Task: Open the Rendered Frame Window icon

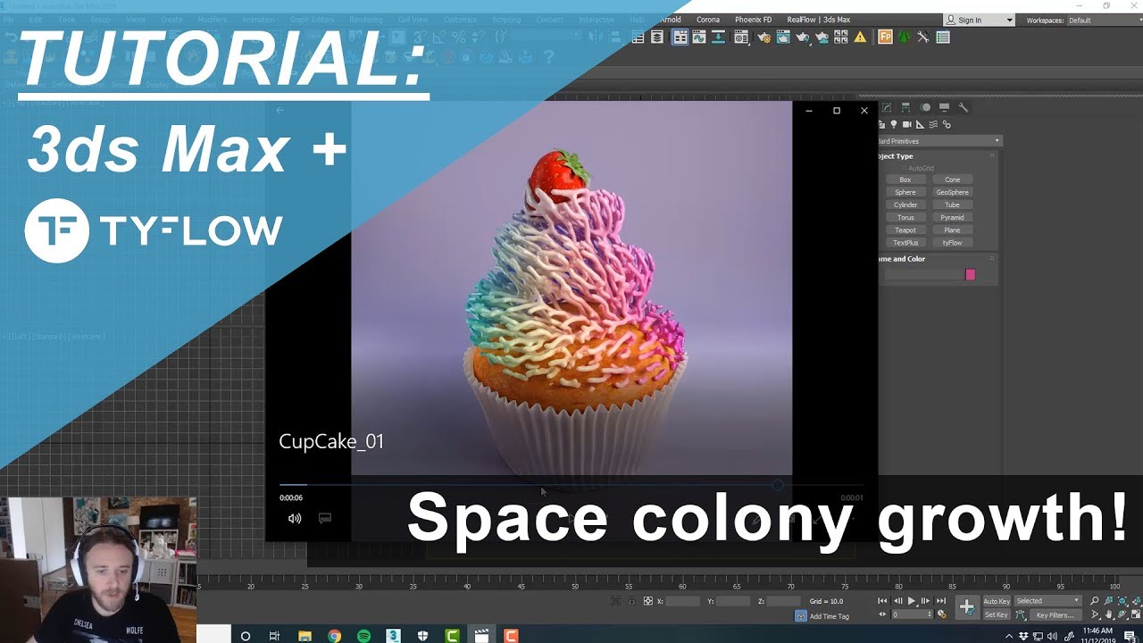Action: point(783,38)
